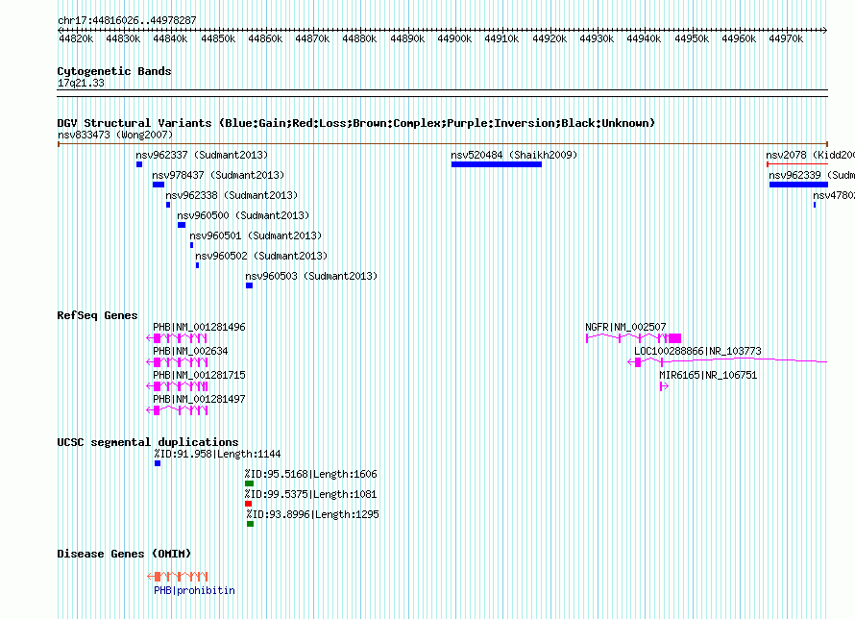Viewport: 855px width, 619px height.
Task: Select the nsv962339 blue gain bar
Action: pyautogui.click(x=798, y=185)
